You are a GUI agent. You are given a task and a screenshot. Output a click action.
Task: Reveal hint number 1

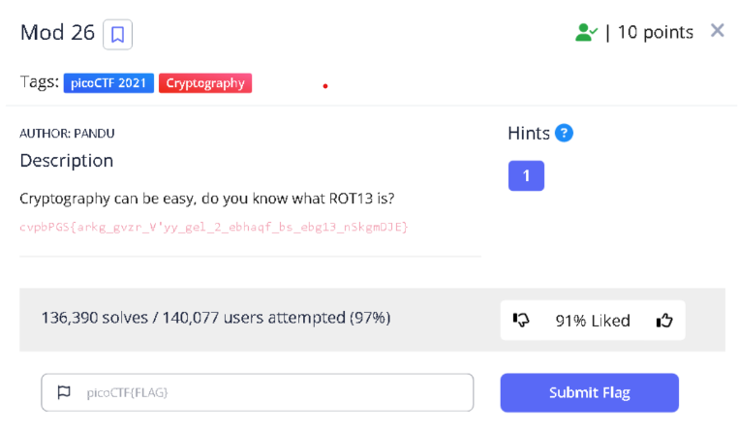click(x=526, y=175)
